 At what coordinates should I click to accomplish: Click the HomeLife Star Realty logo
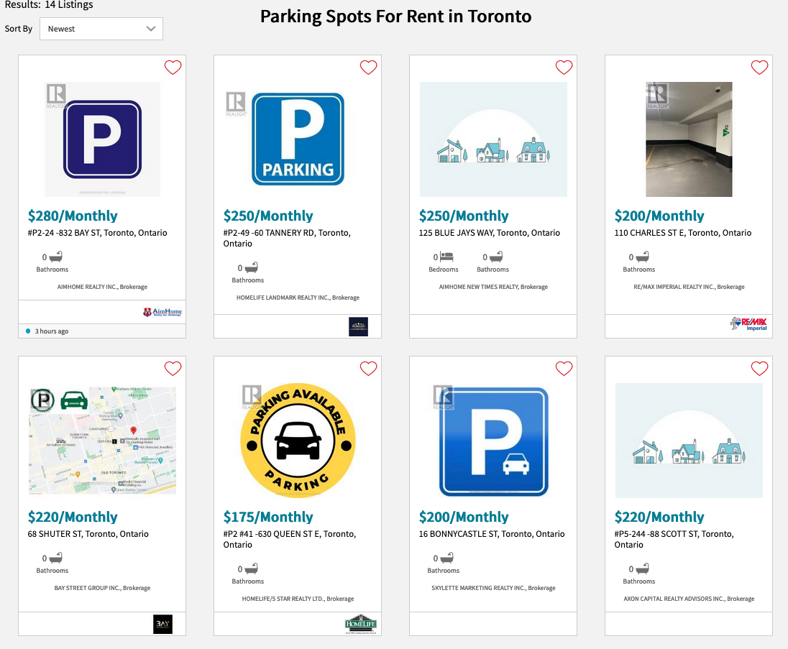pyautogui.click(x=360, y=624)
